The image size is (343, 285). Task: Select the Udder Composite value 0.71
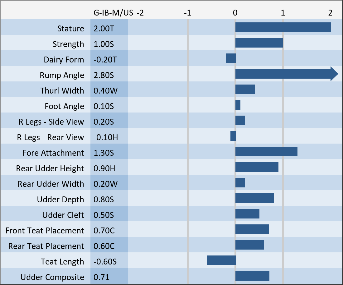[102, 277]
